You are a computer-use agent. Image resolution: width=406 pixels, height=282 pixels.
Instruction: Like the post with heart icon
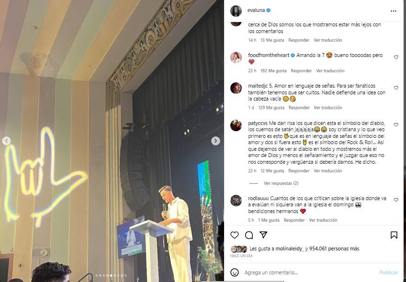[234, 235]
